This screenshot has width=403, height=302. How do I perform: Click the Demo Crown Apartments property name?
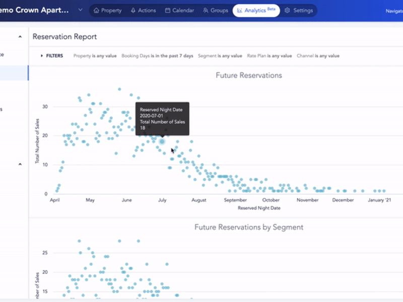click(x=34, y=10)
